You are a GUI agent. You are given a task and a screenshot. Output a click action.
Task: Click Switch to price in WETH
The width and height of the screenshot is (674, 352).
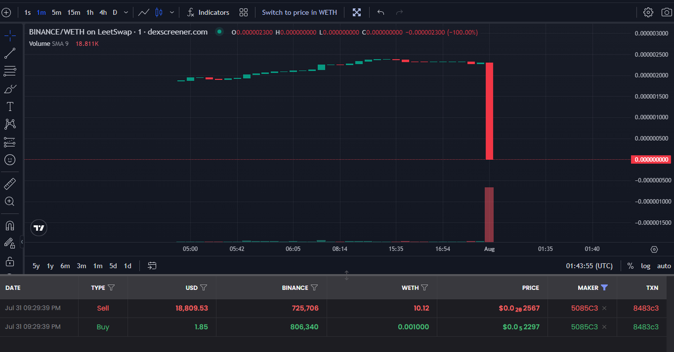pos(299,12)
